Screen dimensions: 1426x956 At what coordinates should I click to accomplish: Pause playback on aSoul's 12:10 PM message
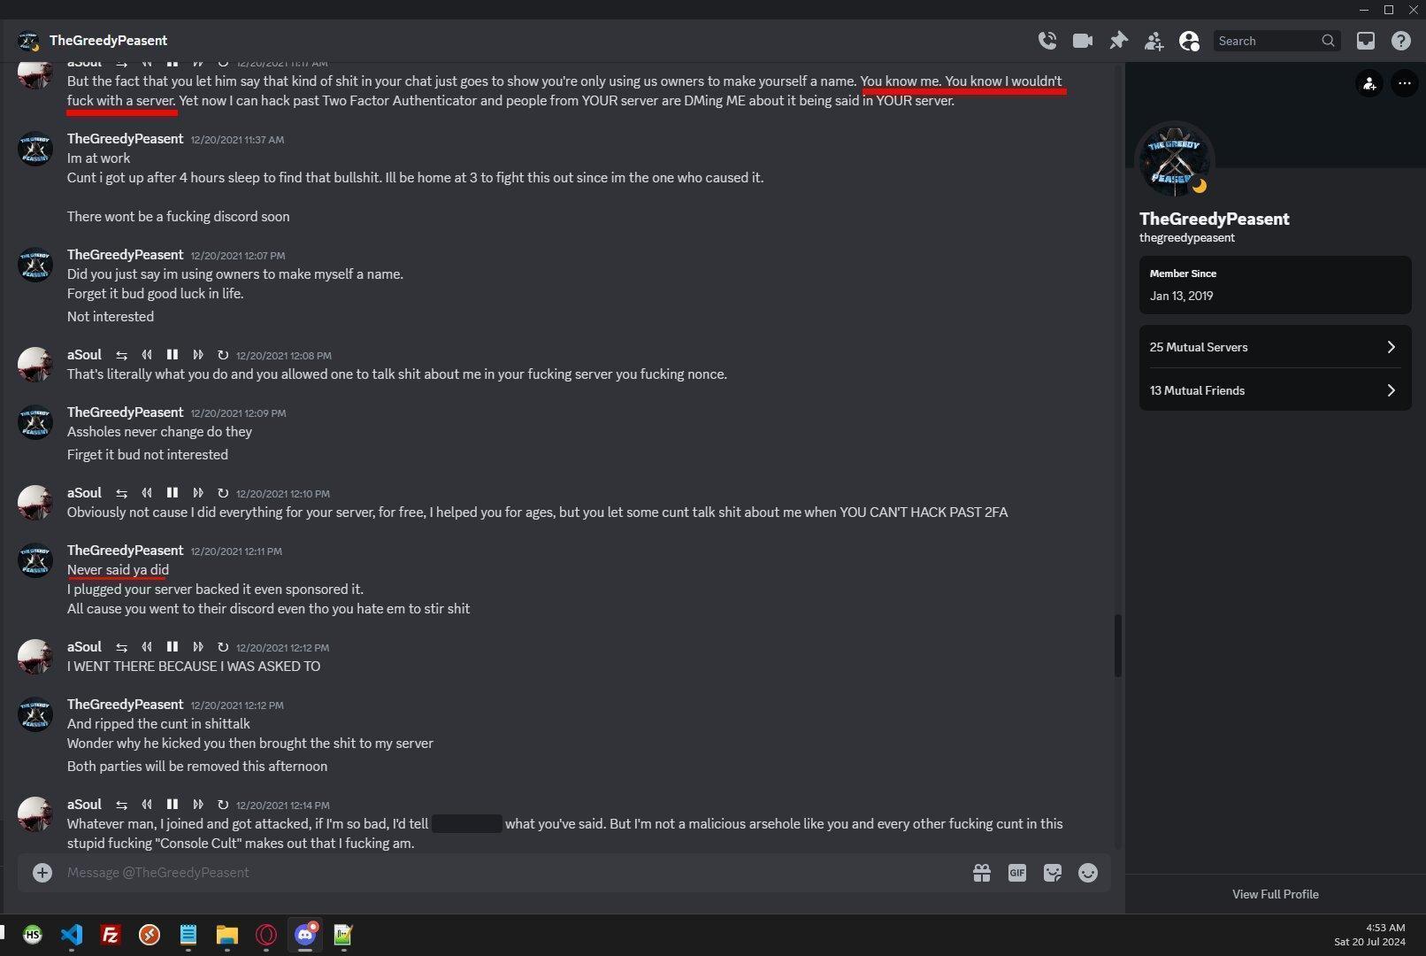point(172,493)
